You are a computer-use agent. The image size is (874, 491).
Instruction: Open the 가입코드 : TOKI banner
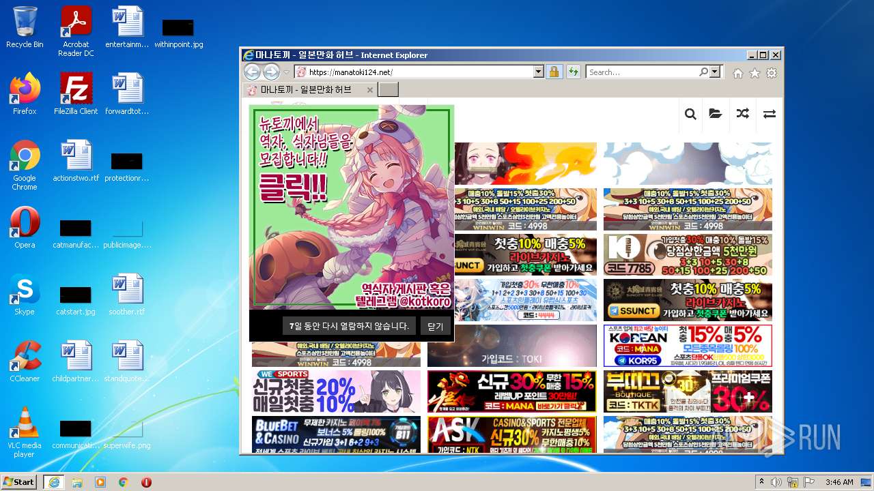pyautogui.click(x=512, y=346)
